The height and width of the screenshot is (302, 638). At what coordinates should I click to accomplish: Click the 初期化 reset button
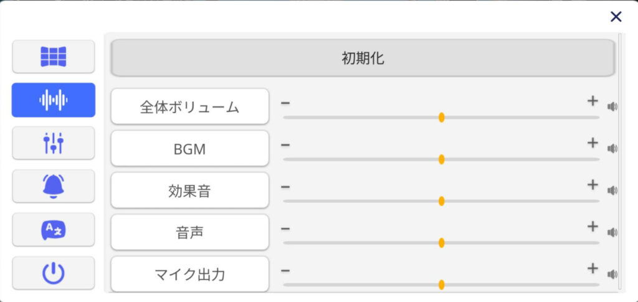pos(363,58)
